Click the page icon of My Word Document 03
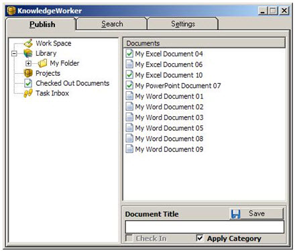Image resolution: width=295 pixels, height=251 pixels. (x=129, y=117)
